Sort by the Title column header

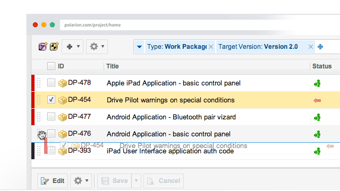[112, 66]
